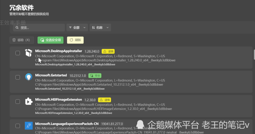Image resolution: width=255 pixels, height=134 pixels.
Task: Check the LanguageExperiencePackzh-CN checkbox
Action: (x=18, y=126)
